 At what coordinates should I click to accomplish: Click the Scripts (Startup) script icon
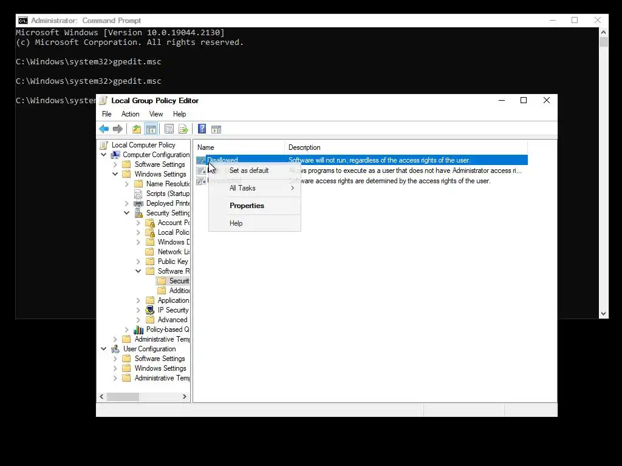point(138,194)
